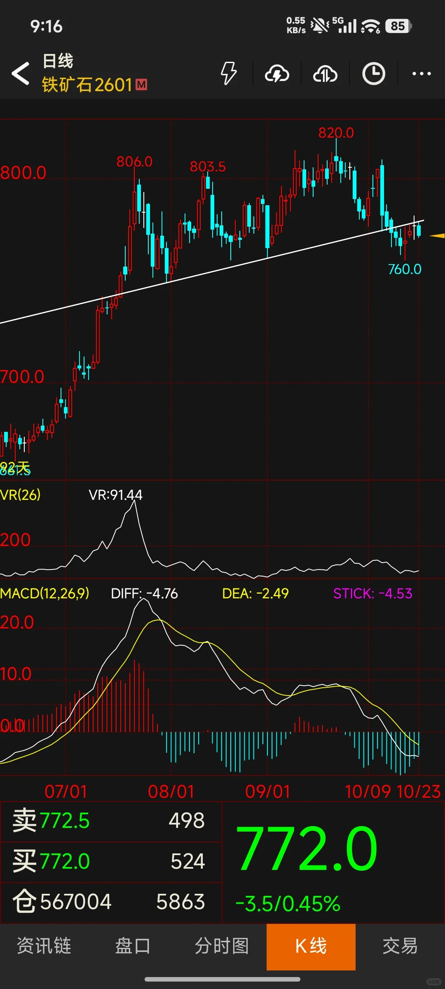Tap the cloud upload-download icon
Viewport: 445px width, 989px height.
point(325,74)
